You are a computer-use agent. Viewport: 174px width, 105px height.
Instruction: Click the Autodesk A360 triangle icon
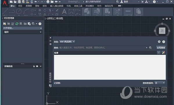point(146,2)
